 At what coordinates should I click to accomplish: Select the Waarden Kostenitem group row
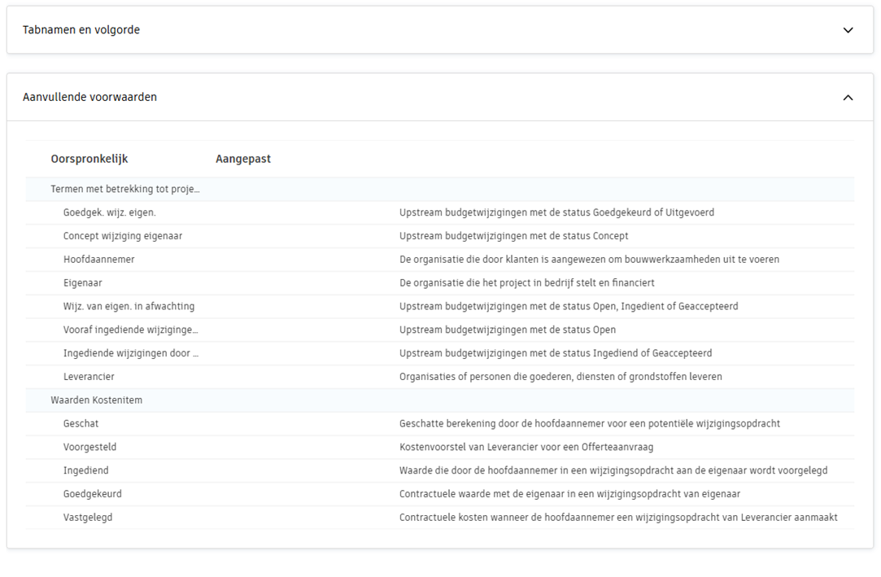coord(96,400)
